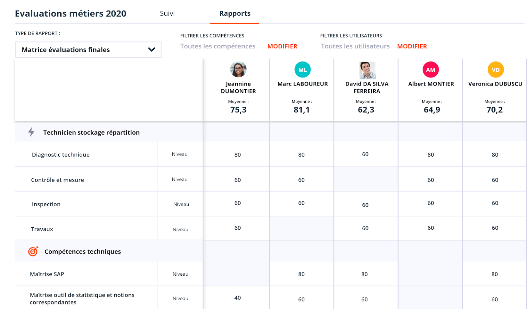Select Marc Laboureur's Maîtrise SAP score
527x309 pixels.
pyautogui.click(x=301, y=274)
